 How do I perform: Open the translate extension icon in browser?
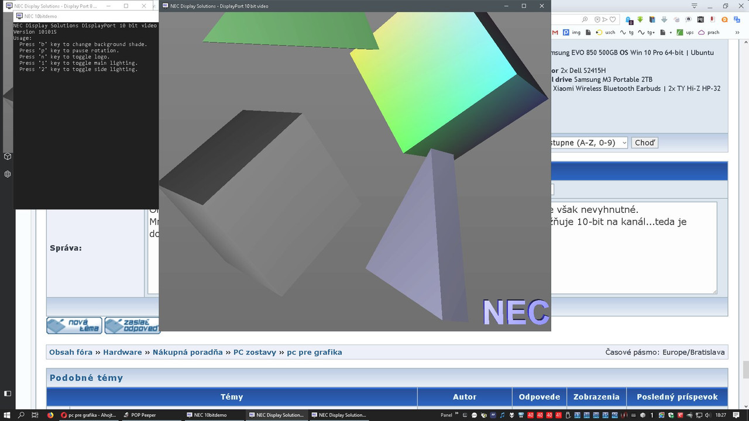737,19
